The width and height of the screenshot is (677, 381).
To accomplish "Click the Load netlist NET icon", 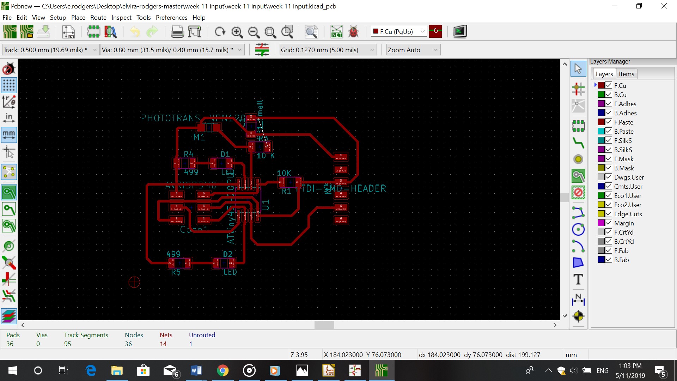I will (336, 32).
